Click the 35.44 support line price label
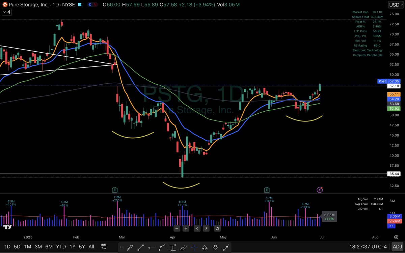 click(394, 174)
